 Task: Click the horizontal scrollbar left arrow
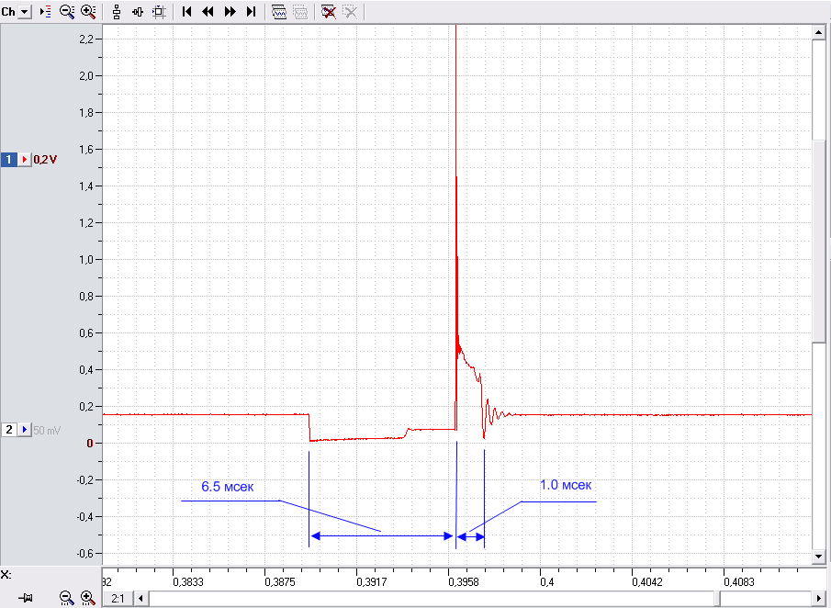(x=141, y=599)
